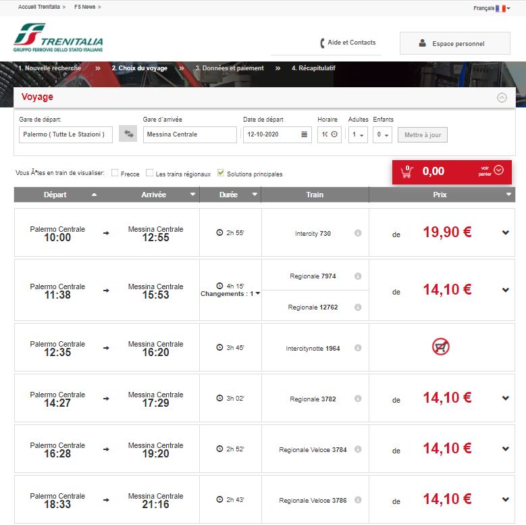Uncheck Solutions principales checkbox

(221, 172)
